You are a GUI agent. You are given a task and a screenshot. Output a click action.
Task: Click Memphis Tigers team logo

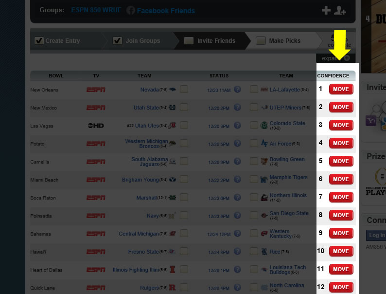pos(264,180)
